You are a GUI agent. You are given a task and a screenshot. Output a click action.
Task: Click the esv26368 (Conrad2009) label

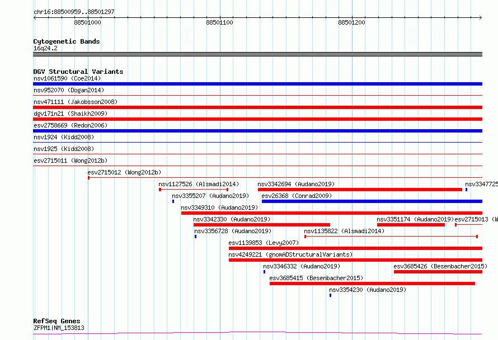[x=297, y=196]
